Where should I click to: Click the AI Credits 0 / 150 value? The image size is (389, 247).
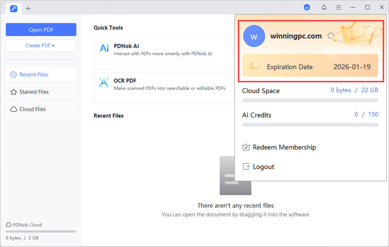pyautogui.click(x=366, y=114)
